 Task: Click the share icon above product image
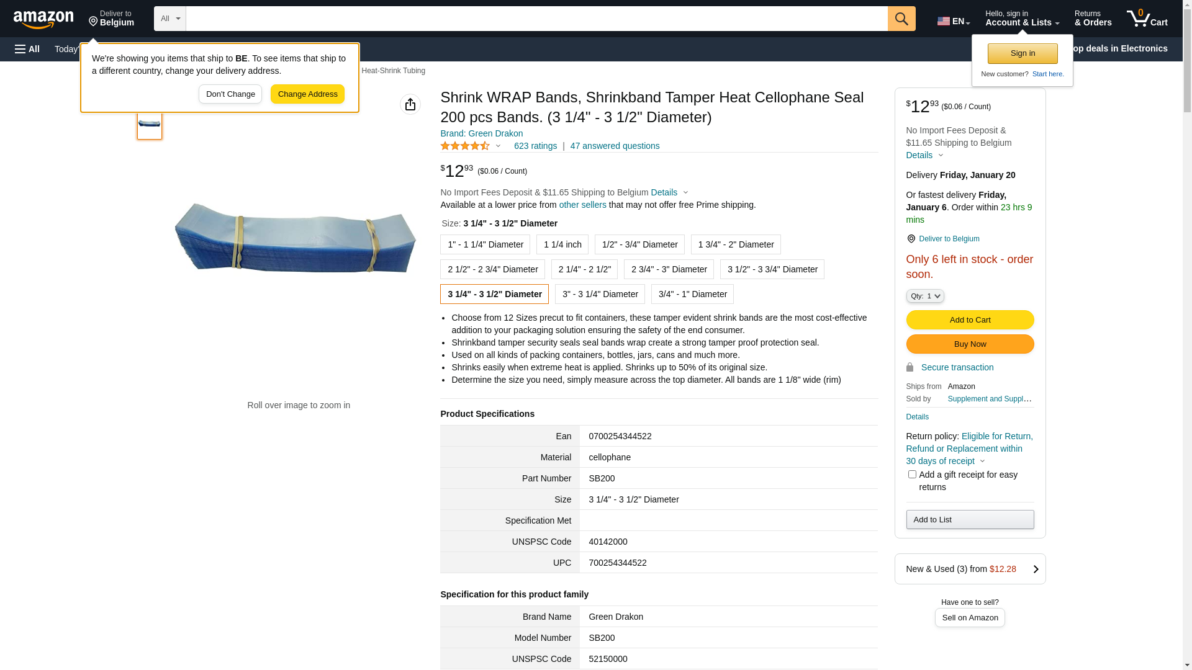(x=410, y=104)
